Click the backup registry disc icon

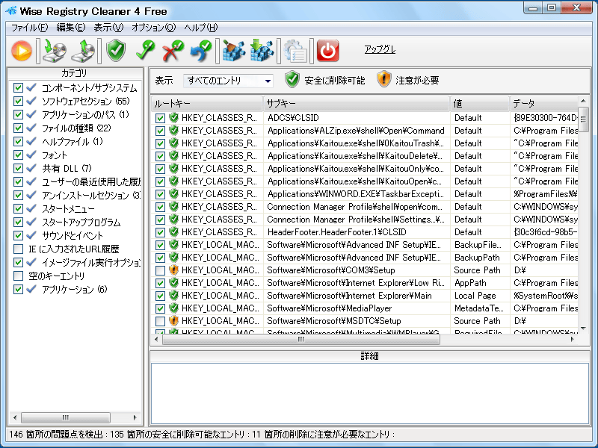(x=54, y=50)
